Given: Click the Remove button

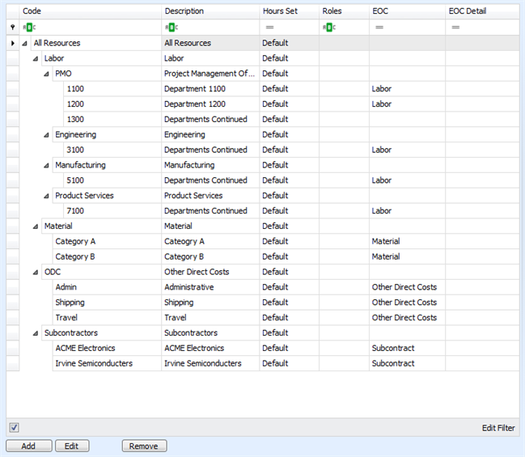Looking at the screenshot, I should point(144,446).
